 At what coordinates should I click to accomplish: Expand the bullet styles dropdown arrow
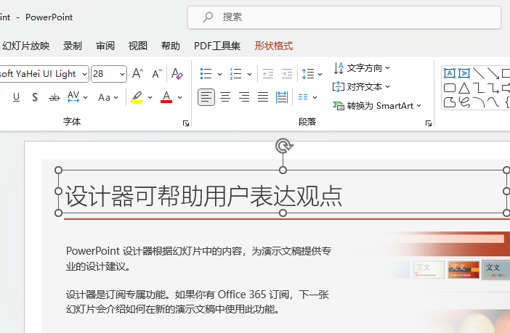(x=219, y=74)
